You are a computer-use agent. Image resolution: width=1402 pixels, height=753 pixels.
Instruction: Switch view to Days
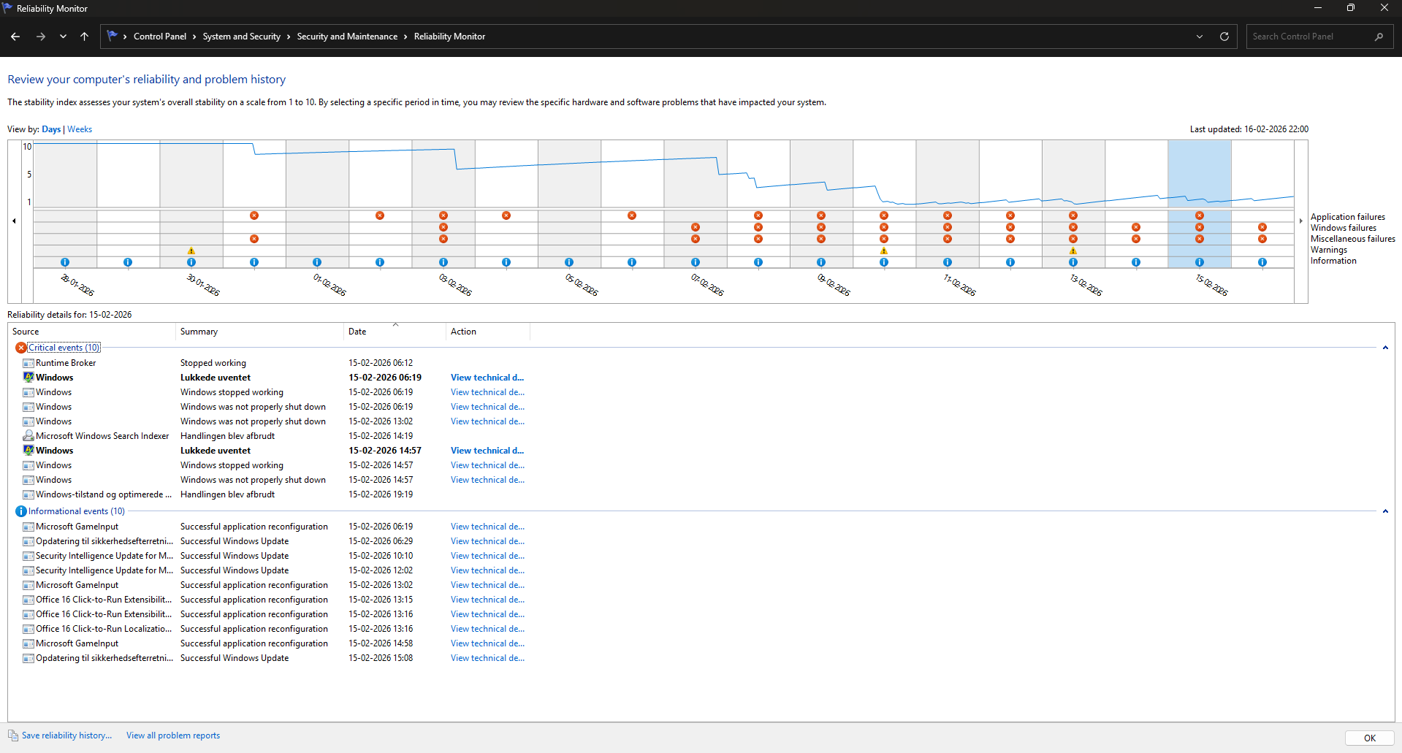pyautogui.click(x=51, y=129)
